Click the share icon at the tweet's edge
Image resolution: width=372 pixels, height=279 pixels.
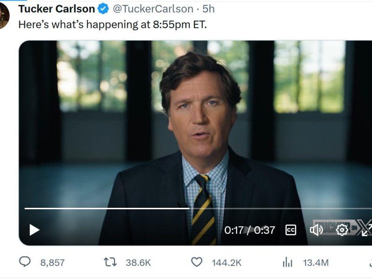[370, 262]
